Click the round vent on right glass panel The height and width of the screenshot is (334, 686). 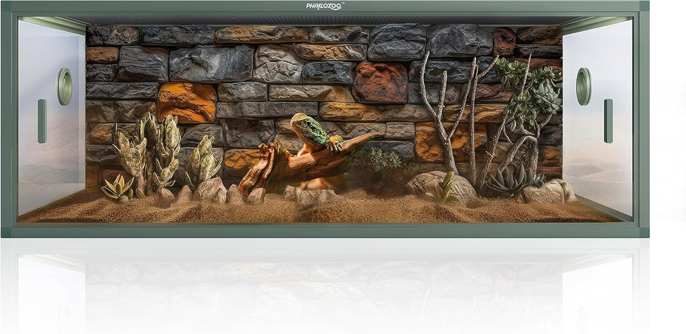(x=583, y=86)
